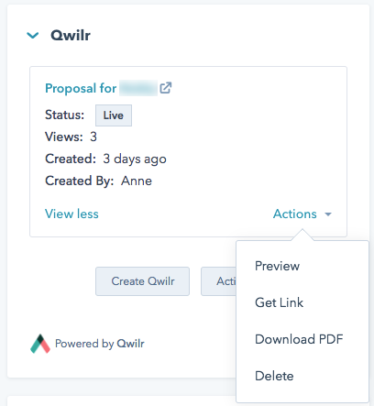The image size is (374, 406).
Task: Click the Created 3 days ago row
Action: click(x=105, y=159)
